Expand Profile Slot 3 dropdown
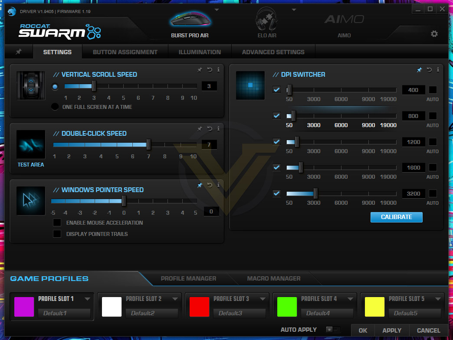The width and height of the screenshot is (453, 340). [x=263, y=299]
